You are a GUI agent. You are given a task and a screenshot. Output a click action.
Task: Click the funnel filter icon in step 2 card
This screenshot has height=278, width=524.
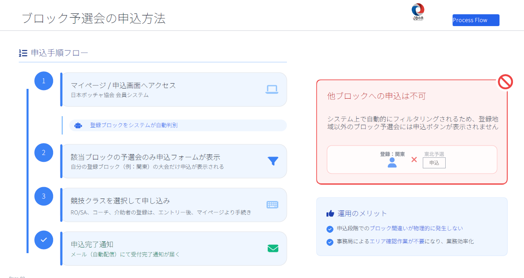point(273,161)
